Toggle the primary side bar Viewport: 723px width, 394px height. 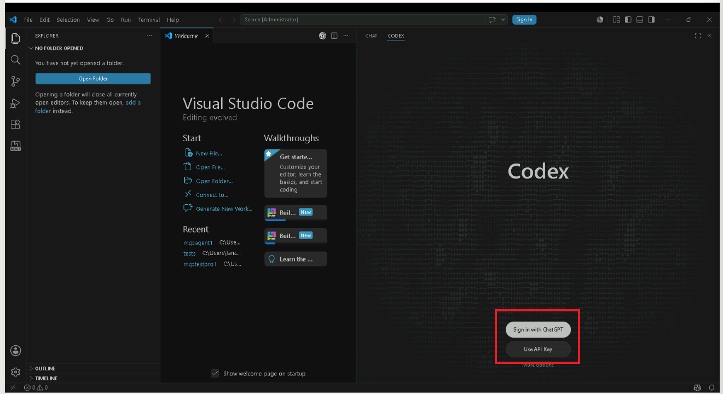[x=628, y=20]
